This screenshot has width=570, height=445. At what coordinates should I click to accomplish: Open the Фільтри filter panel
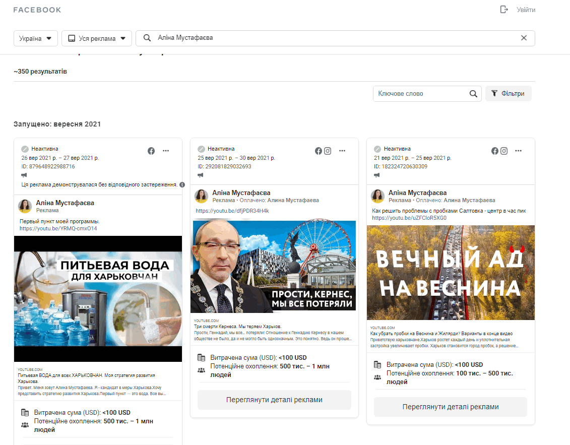pyautogui.click(x=508, y=94)
